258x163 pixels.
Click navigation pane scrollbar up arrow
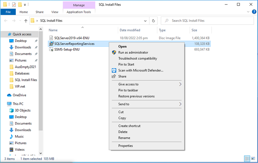pyautogui.click(x=40, y=30)
